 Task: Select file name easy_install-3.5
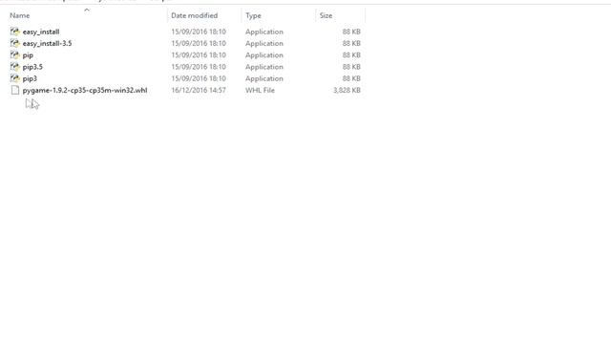47,43
